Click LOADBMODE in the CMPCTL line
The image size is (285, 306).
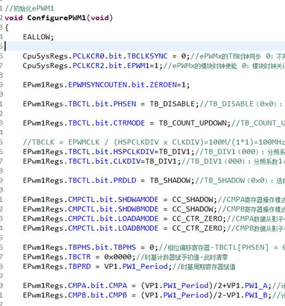tap(138, 228)
